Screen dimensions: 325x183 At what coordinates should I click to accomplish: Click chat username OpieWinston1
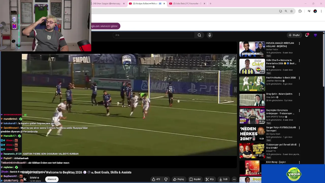point(11,128)
